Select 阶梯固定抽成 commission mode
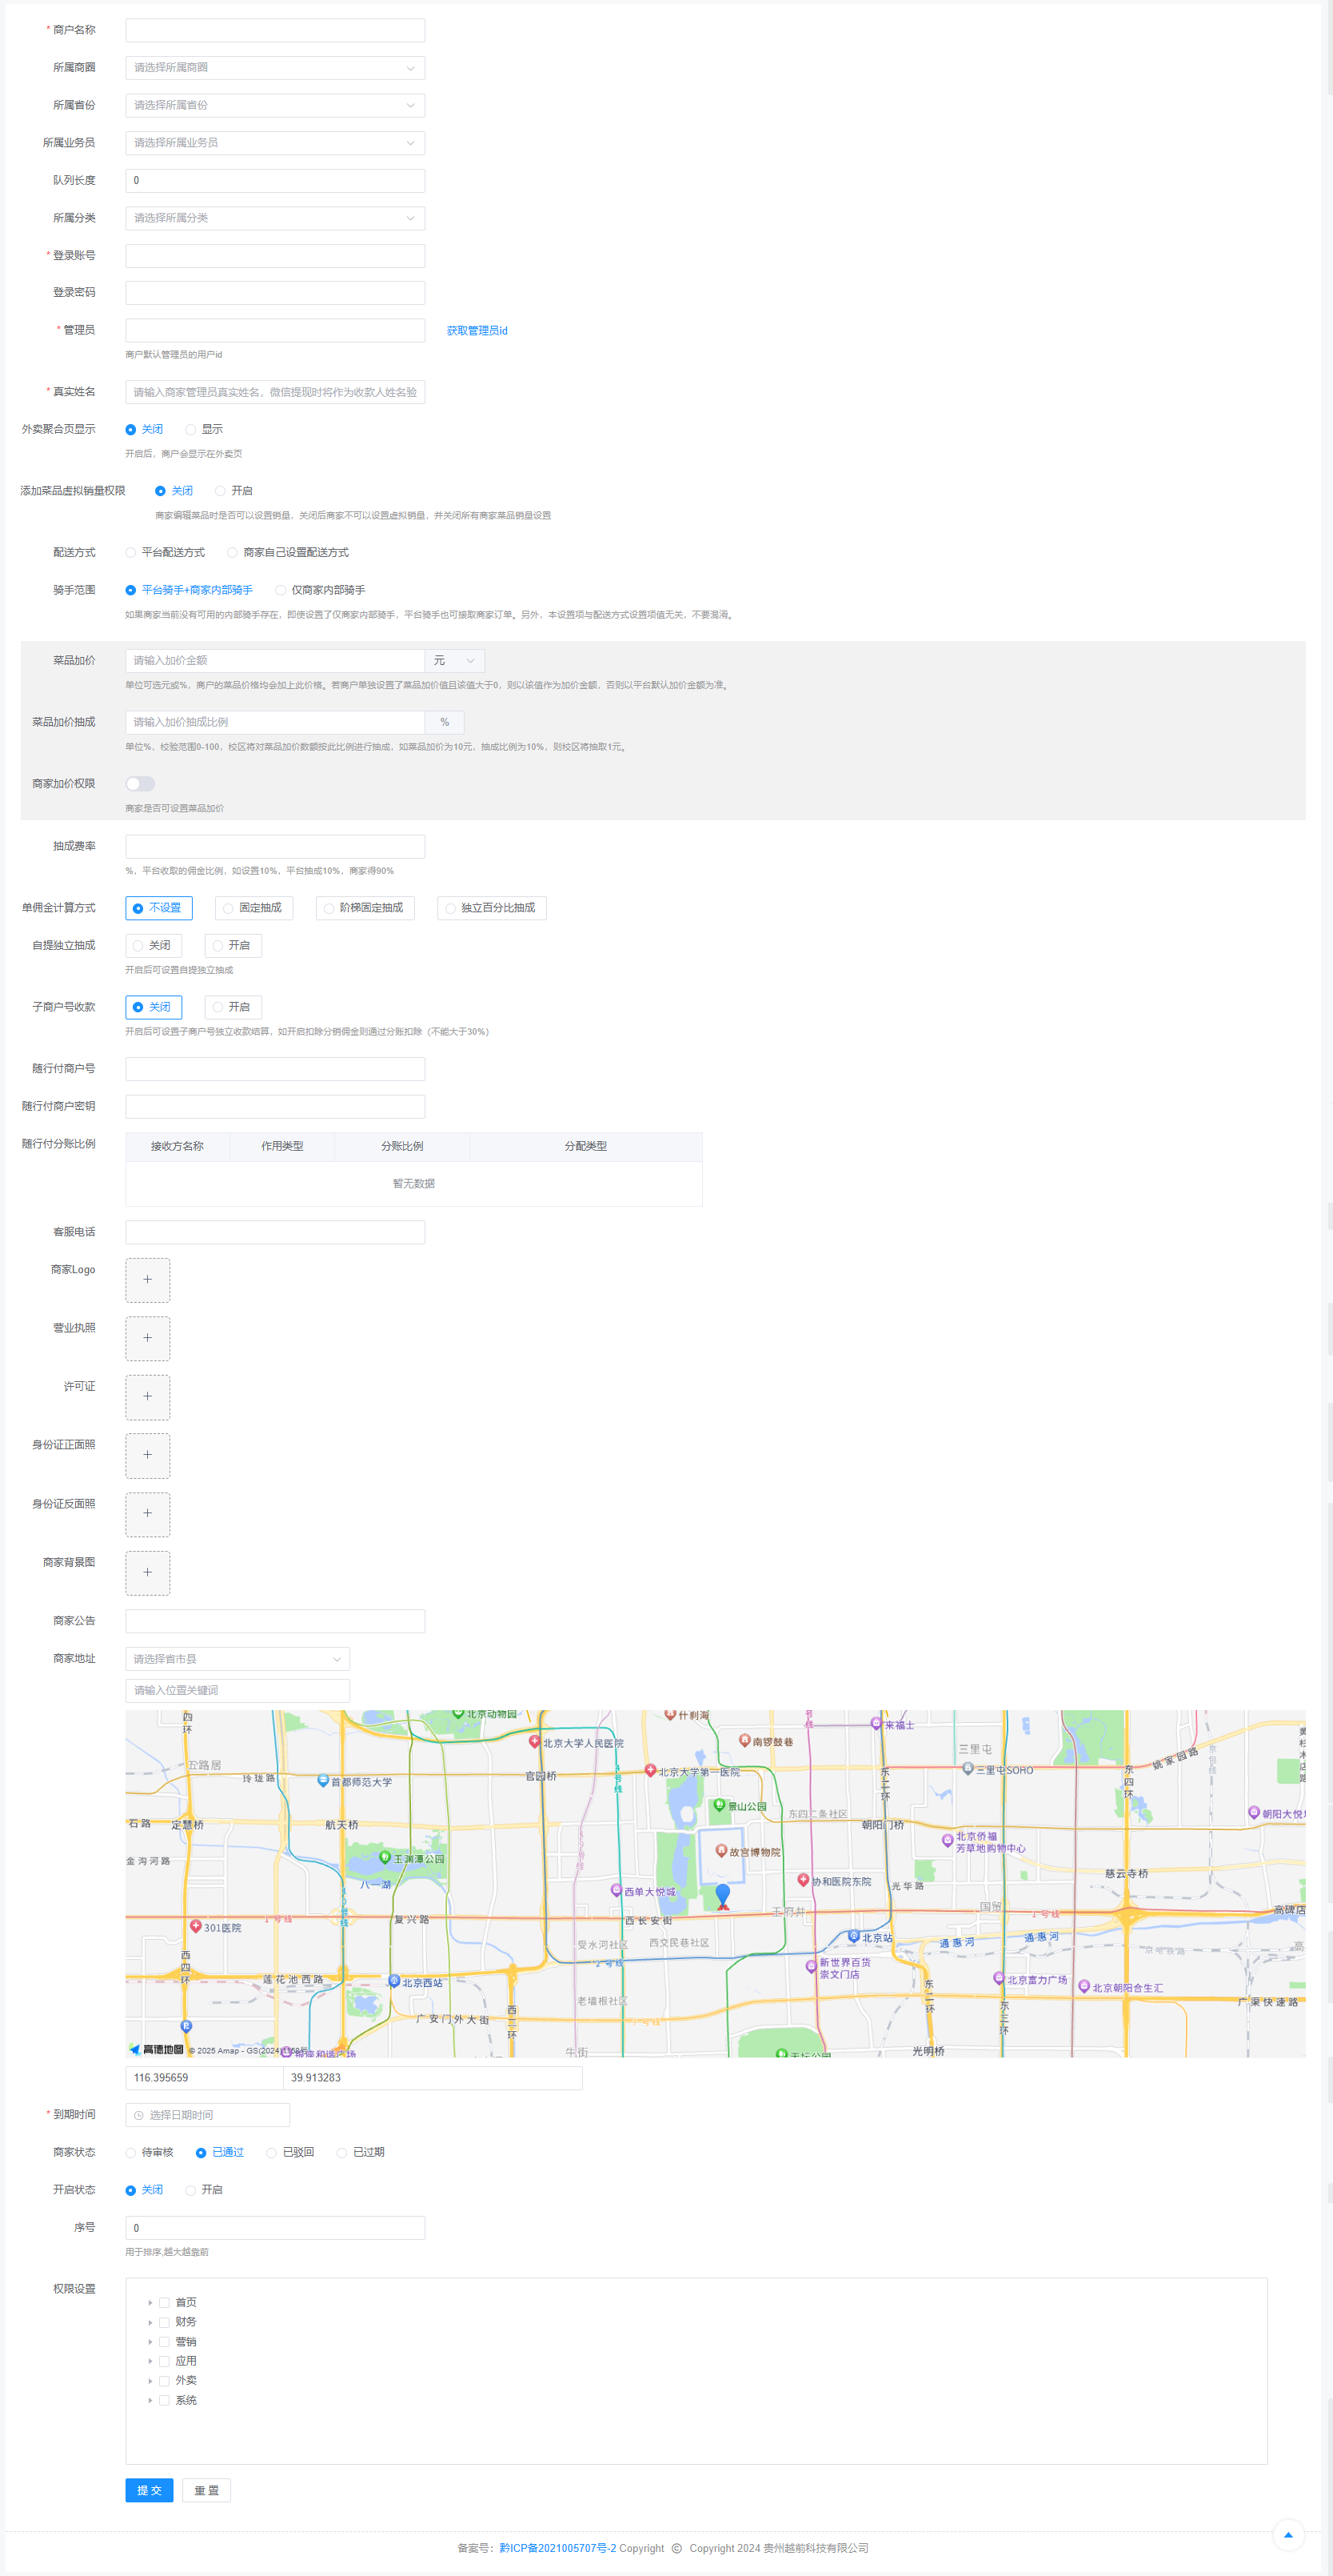The width and height of the screenshot is (1333, 2576). 365,908
